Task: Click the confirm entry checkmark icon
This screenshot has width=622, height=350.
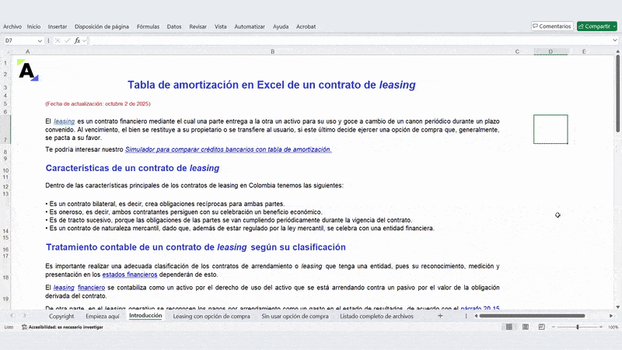Action: pyautogui.click(x=67, y=40)
